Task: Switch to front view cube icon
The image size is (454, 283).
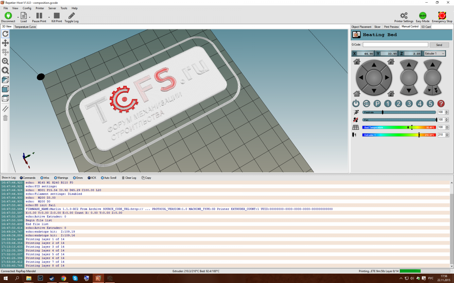Action: tap(5, 89)
